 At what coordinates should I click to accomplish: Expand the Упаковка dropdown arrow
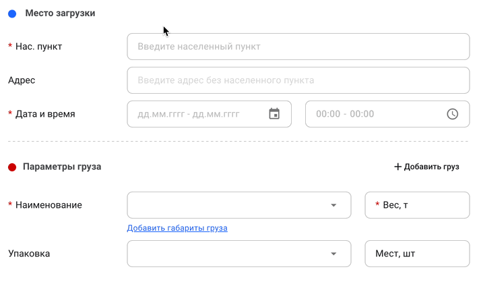click(x=333, y=254)
